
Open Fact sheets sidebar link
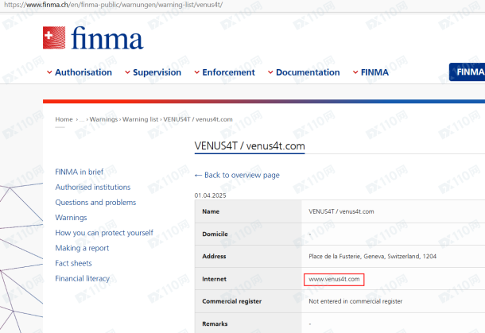[73, 263]
